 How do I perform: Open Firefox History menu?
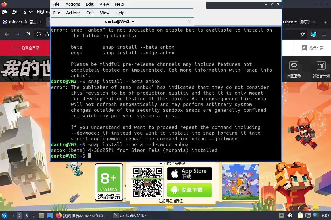(43, 12)
